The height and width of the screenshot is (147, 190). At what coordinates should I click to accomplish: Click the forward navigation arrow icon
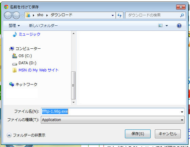[x=16, y=15]
